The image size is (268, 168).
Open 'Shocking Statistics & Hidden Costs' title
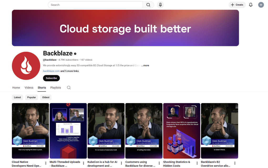pyautogui.click(x=177, y=164)
